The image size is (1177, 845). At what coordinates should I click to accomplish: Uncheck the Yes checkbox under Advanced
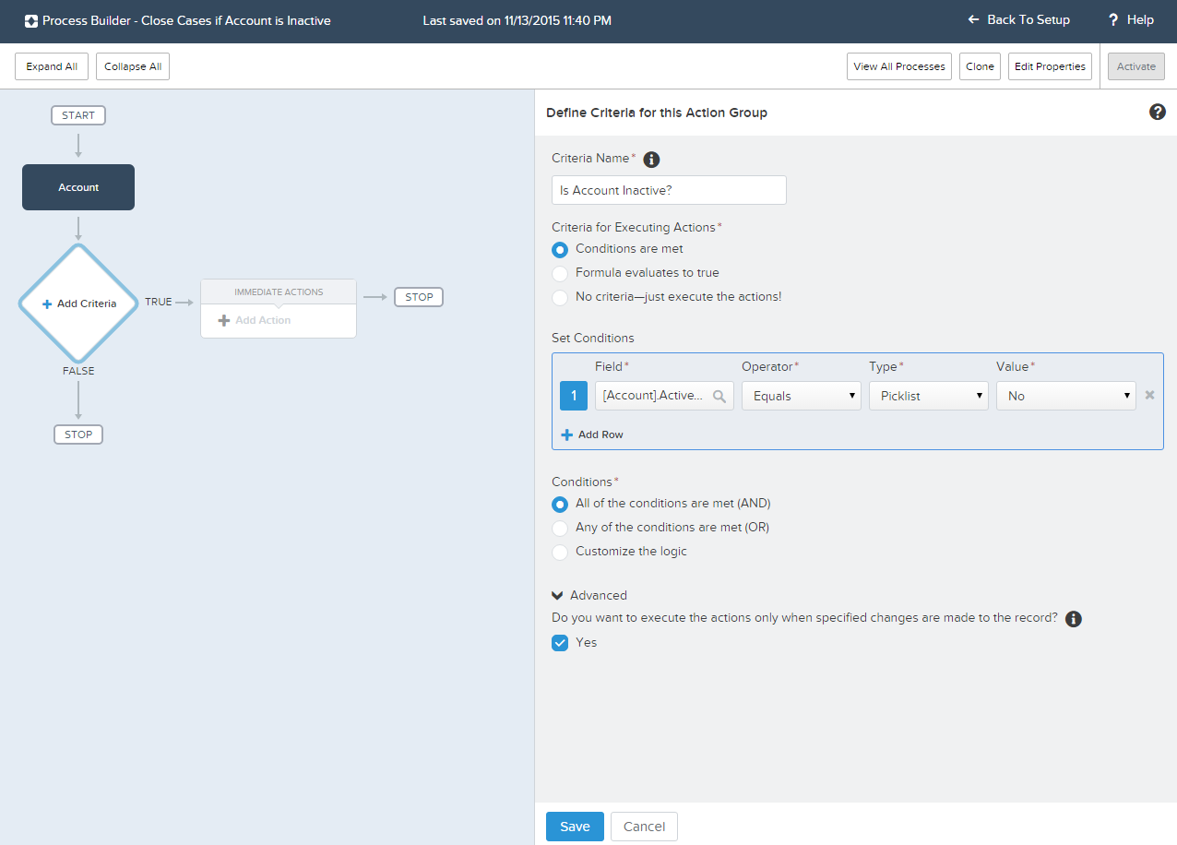[x=560, y=643]
